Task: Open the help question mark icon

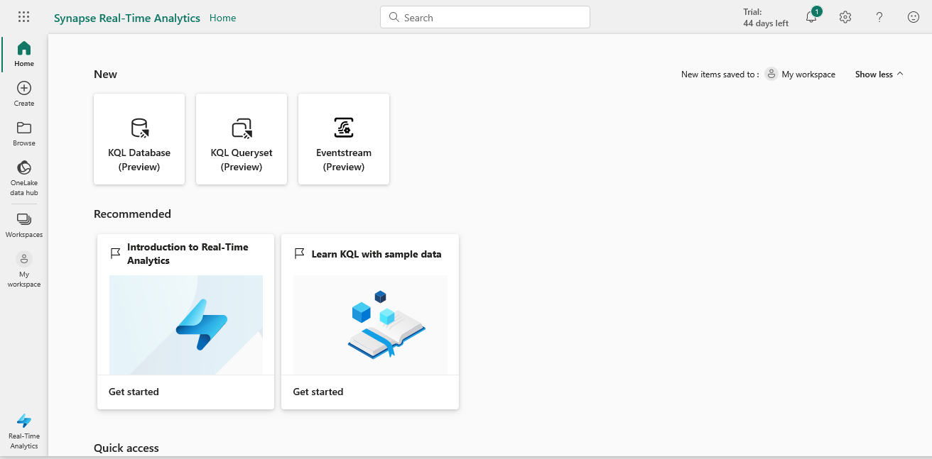Action: [879, 18]
